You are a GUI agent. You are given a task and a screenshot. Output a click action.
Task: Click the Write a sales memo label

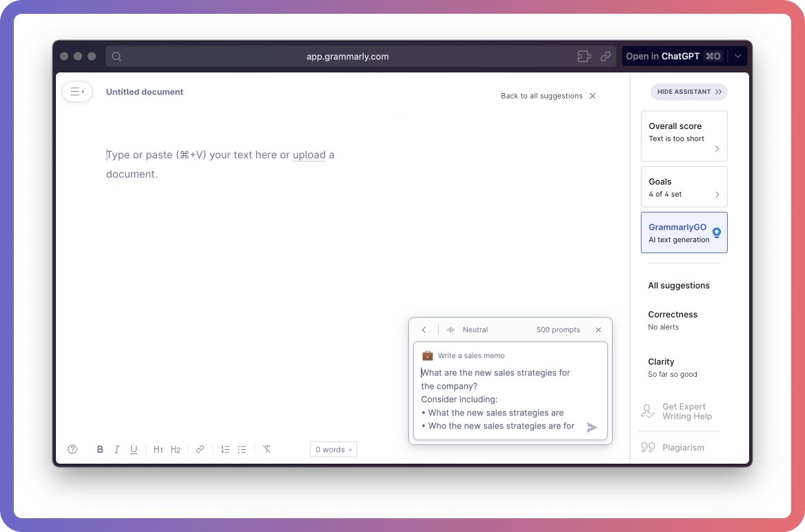(x=471, y=355)
